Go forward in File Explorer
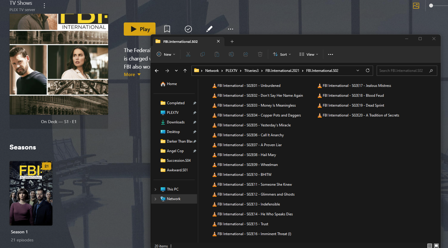The width and height of the screenshot is (448, 248). (x=167, y=71)
